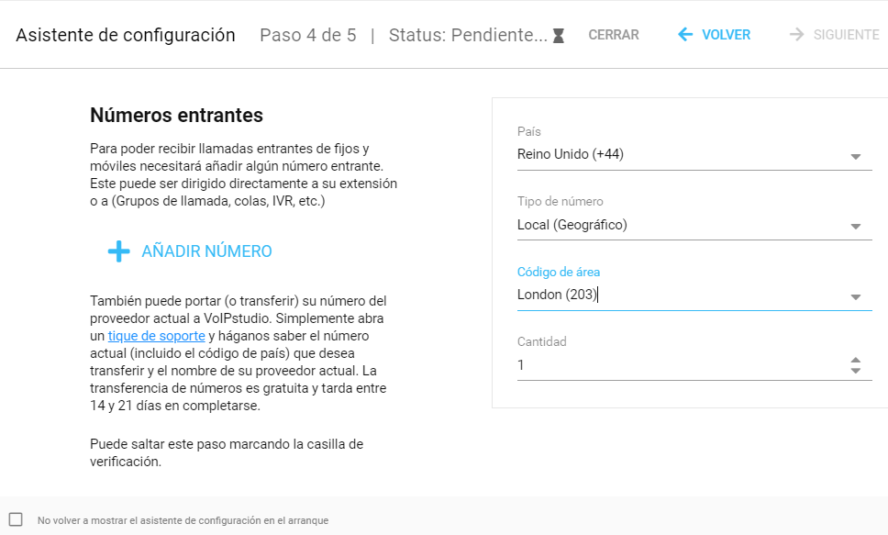
Task: Go back using the VOLVER label
Action: click(x=726, y=35)
